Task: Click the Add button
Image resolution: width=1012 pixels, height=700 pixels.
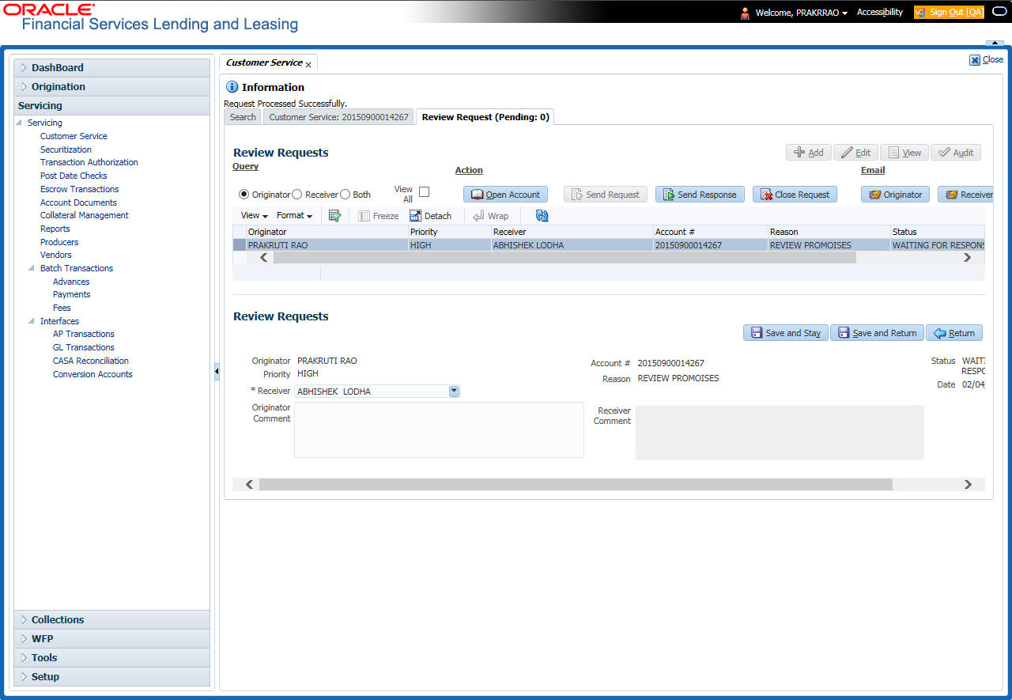Action: coord(808,153)
